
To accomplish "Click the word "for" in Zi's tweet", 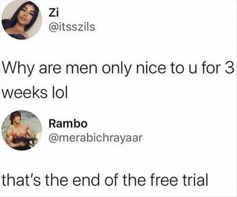I will 213,68.
